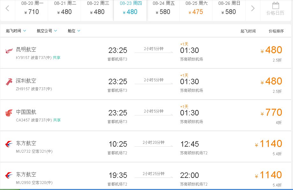Click the 昆明航空 airline logo
293x190 pixels.
click(x=9, y=50)
